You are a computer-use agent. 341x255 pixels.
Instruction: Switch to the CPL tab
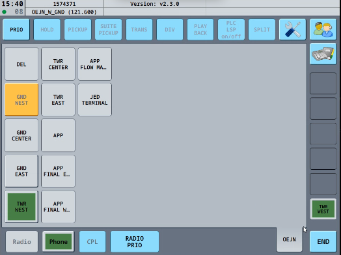pos(92,241)
